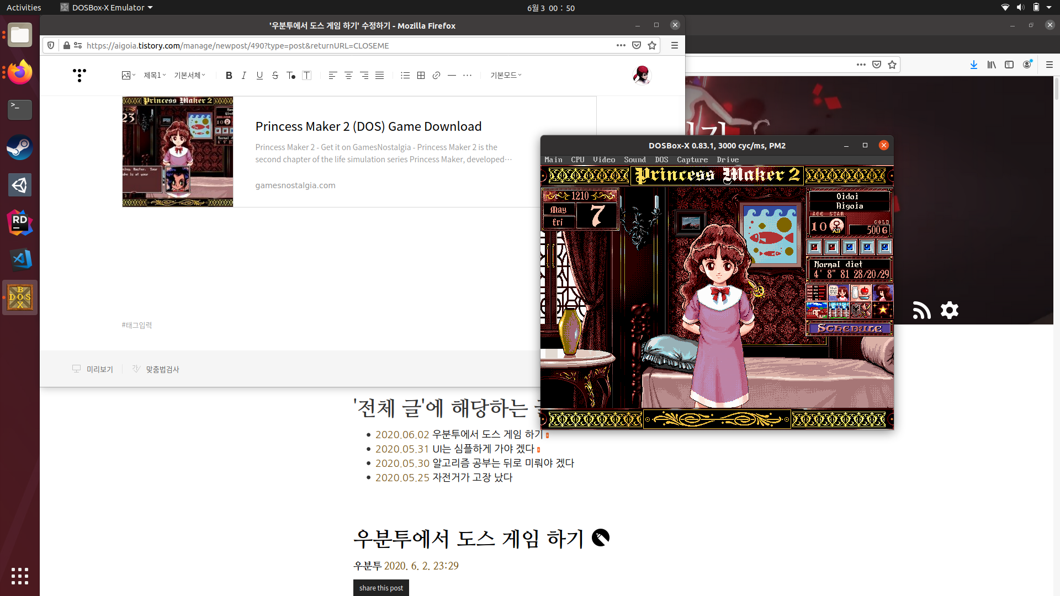Screen dimensions: 1060x596
Task: Toggle italic text style
Action: (x=244, y=76)
